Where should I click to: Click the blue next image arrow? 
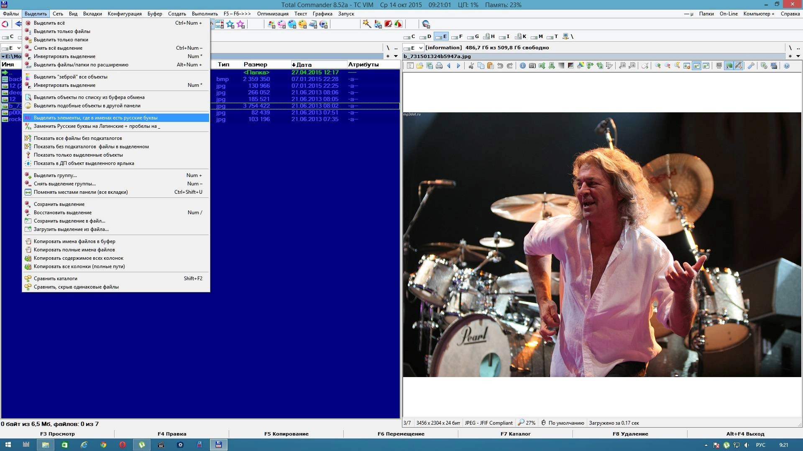[458, 66]
